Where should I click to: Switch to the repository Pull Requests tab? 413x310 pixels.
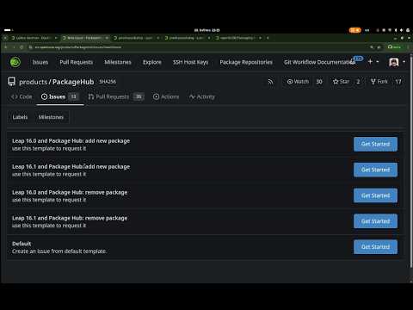point(115,96)
